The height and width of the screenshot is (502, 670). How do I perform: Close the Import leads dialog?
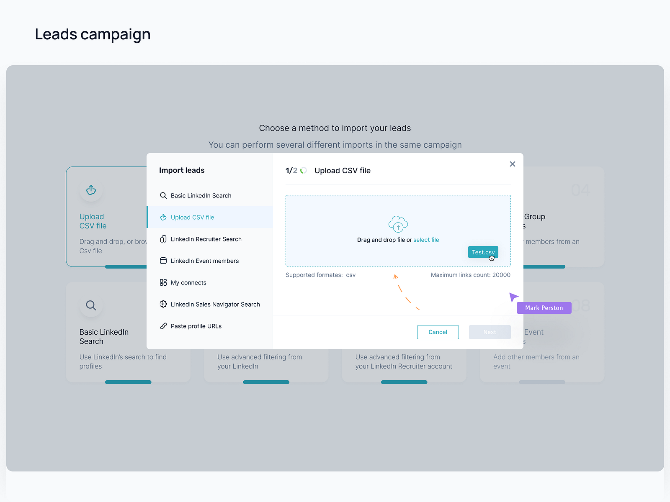[x=512, y=164]
